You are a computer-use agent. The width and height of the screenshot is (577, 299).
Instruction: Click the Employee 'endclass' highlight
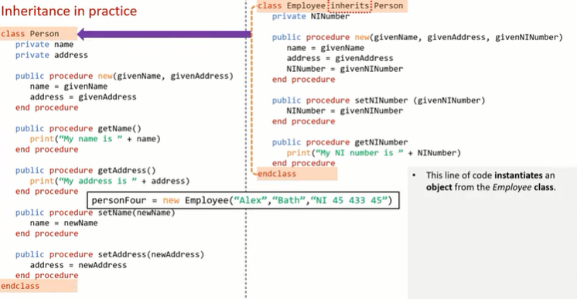click(x=296, y=174)
